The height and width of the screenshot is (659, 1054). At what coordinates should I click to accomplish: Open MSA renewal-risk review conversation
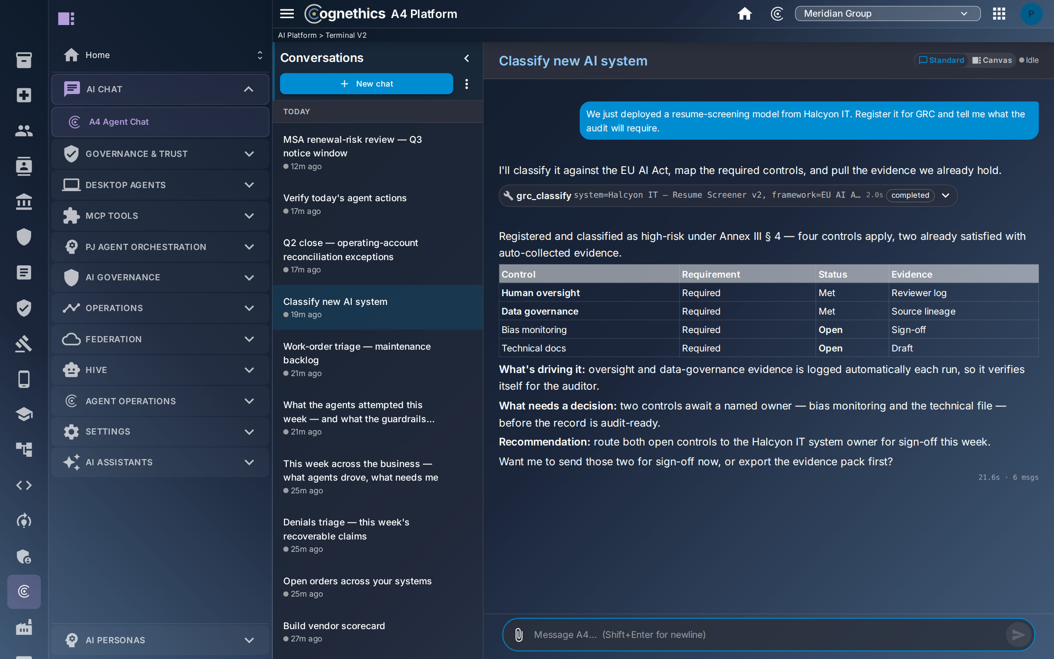[378, 152]
